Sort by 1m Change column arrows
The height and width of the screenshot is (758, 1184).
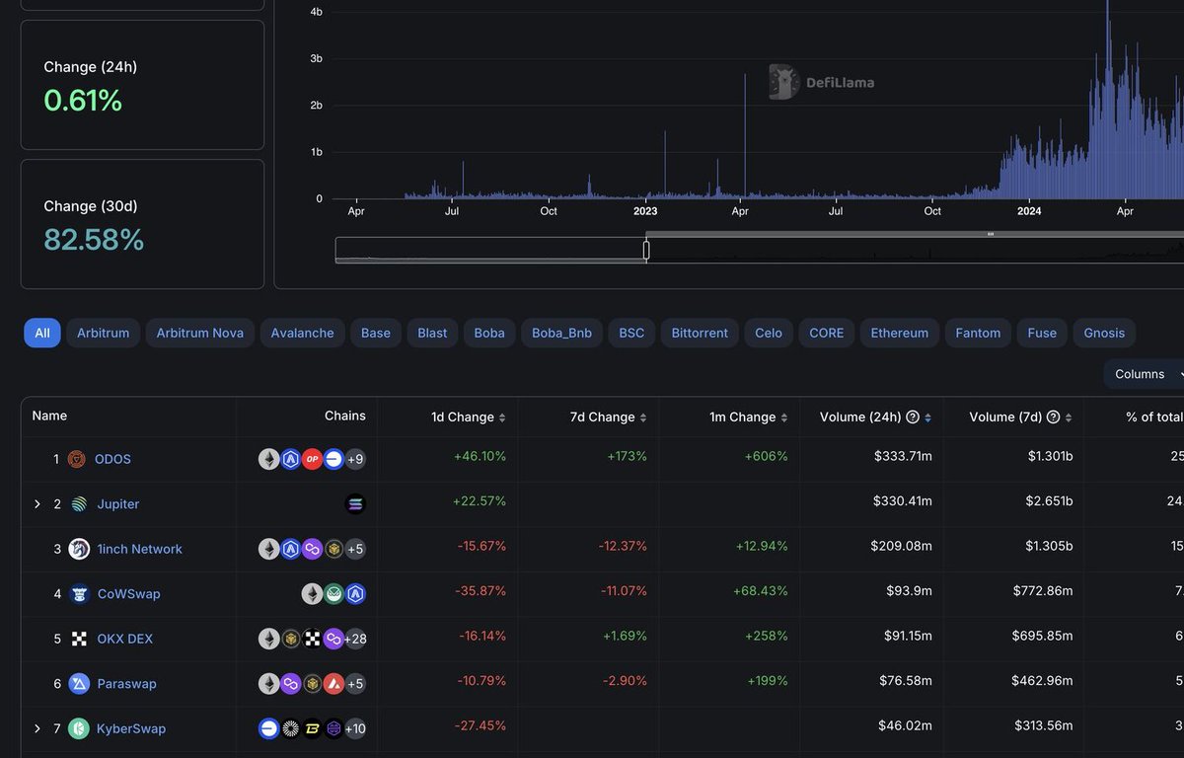(784, 417)
